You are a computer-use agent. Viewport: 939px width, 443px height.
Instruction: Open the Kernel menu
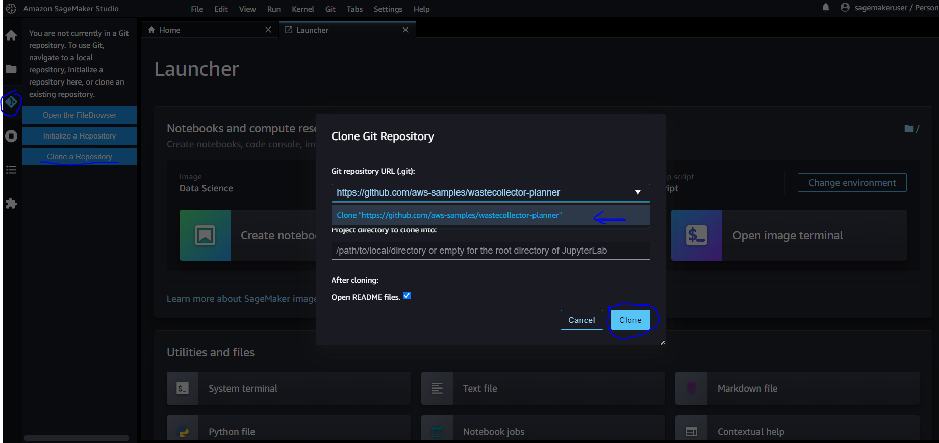pyautogui.click(x=303, y=9)
